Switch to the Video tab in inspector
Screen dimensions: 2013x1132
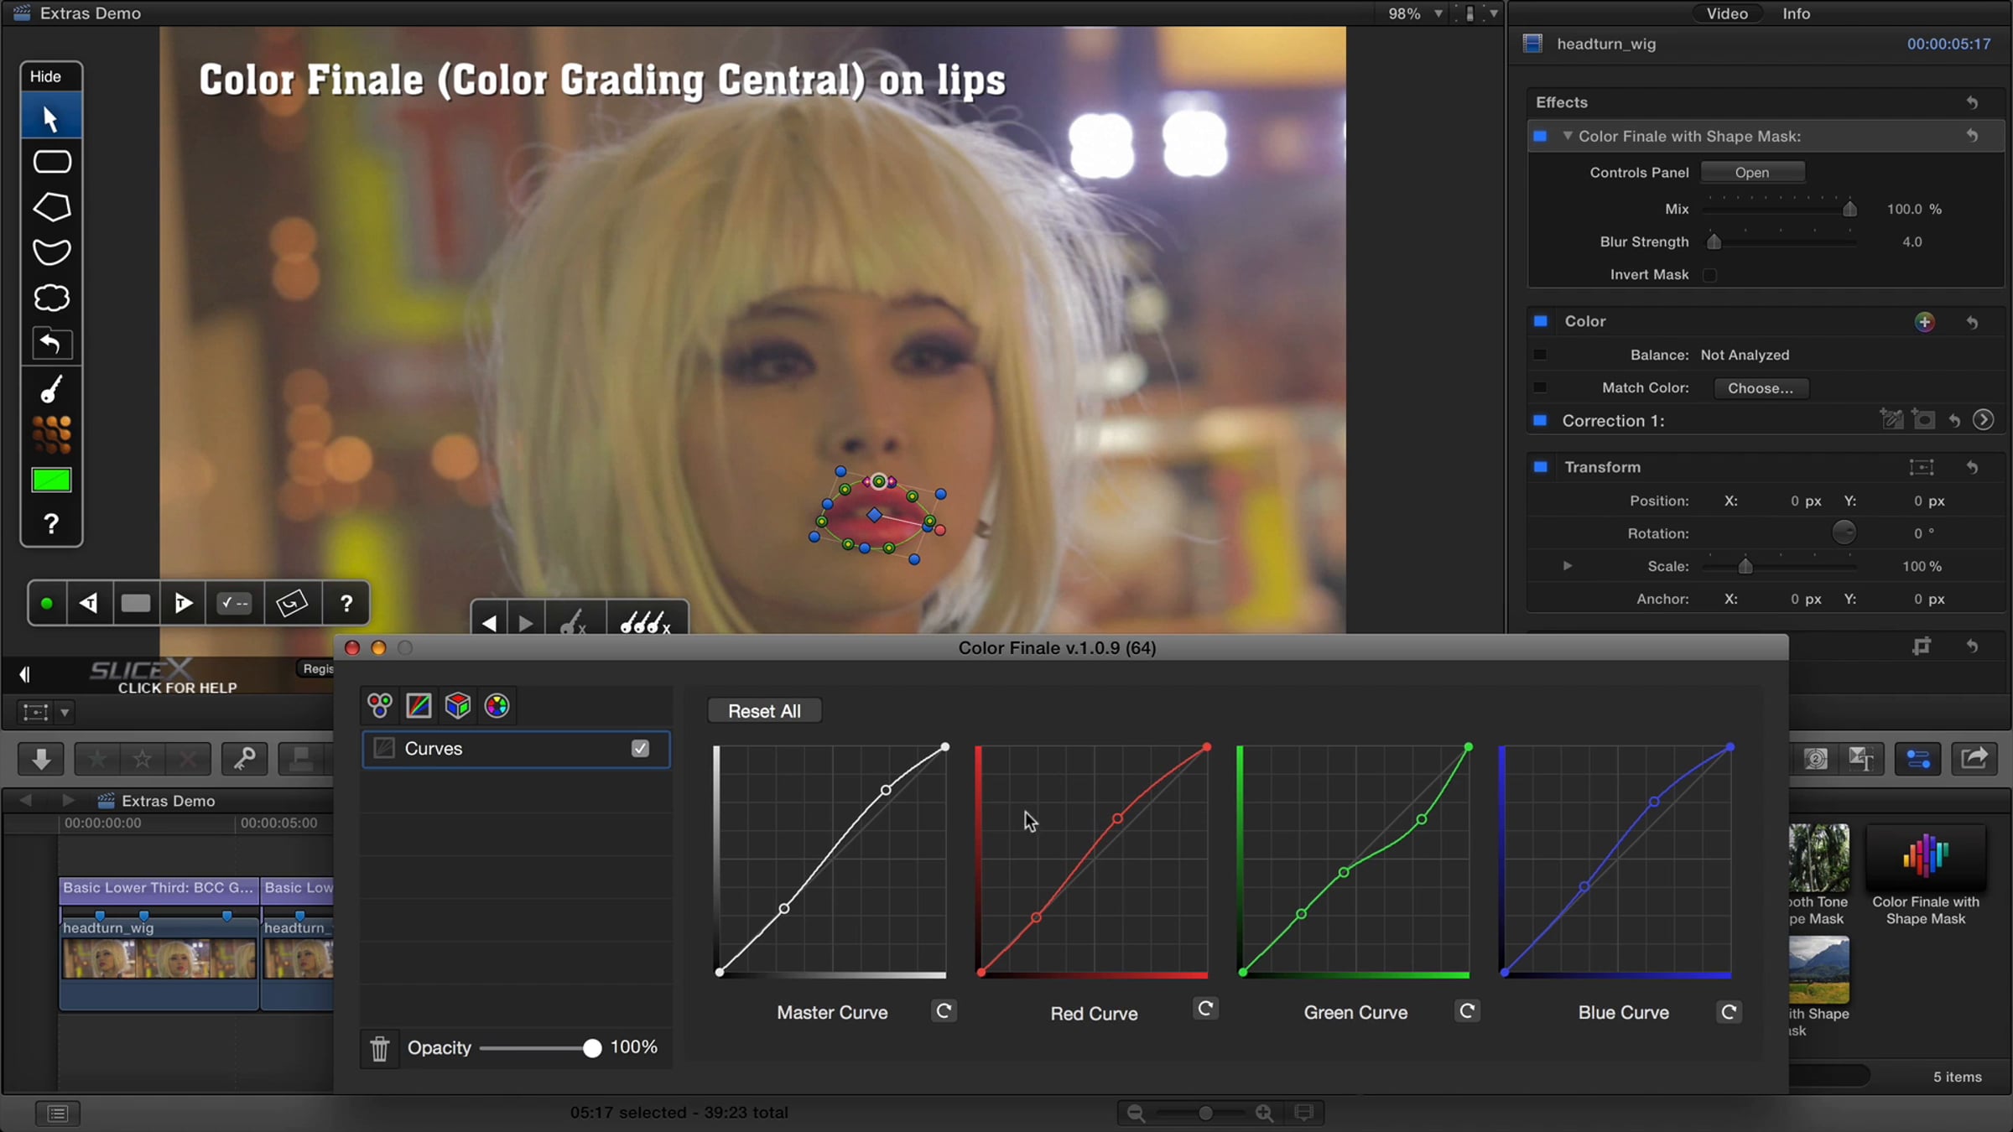point(1727,13)
